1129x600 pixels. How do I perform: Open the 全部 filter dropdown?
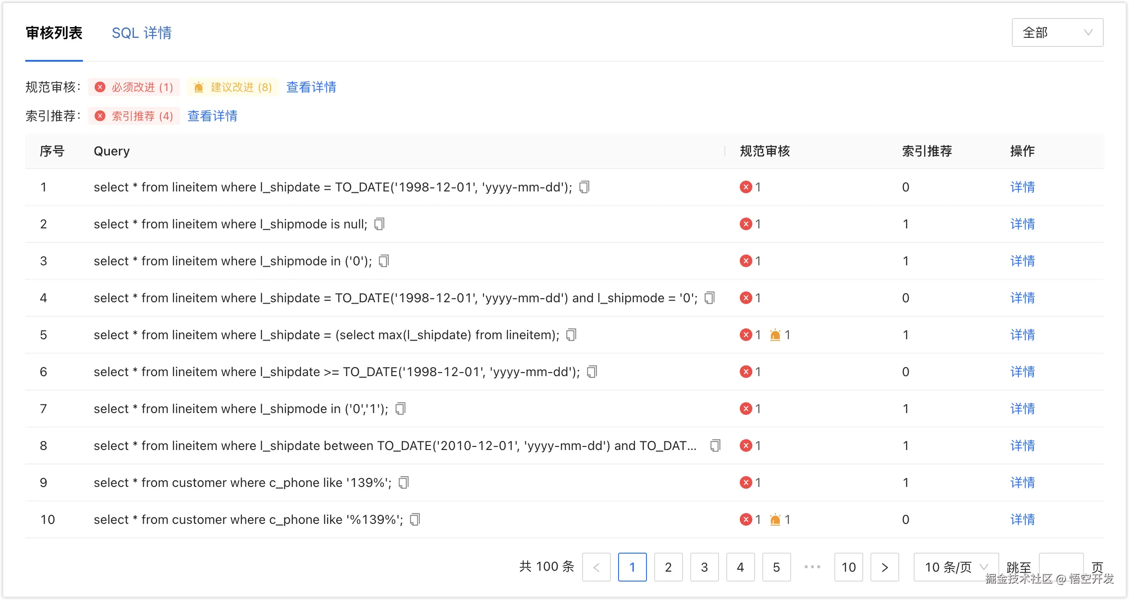click(x=1057, y=32)
